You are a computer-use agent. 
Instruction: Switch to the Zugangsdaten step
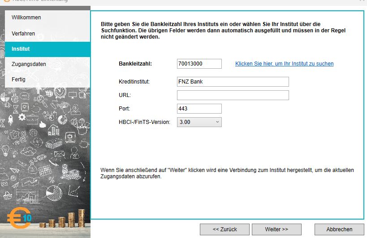(x=47, y=64)
